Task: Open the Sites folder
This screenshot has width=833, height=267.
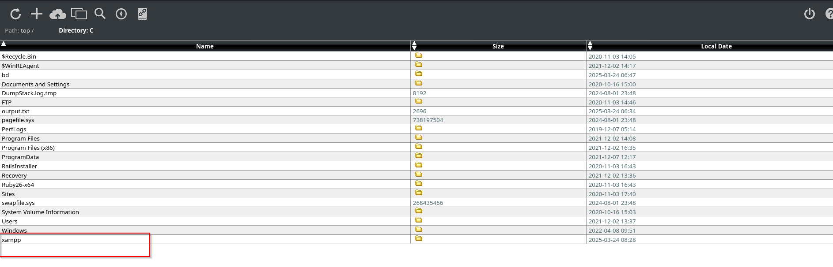Action: tap(8, 194)
